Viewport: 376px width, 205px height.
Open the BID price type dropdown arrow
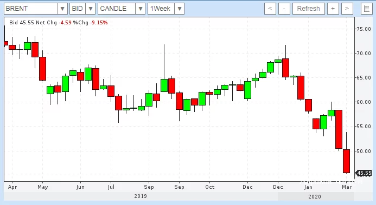click(91, 9)
